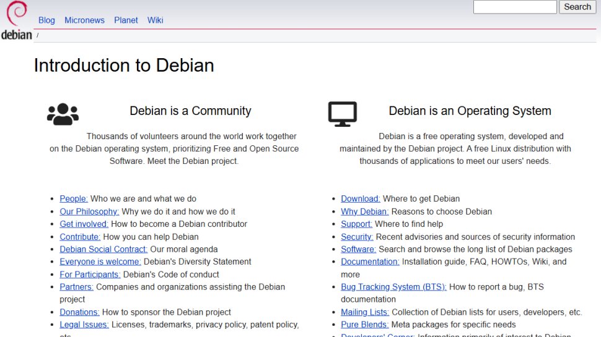This screenshot has width=601, height=337.
Task: Click the 'Introduction to Debian' heading
Action: (124, 66)
